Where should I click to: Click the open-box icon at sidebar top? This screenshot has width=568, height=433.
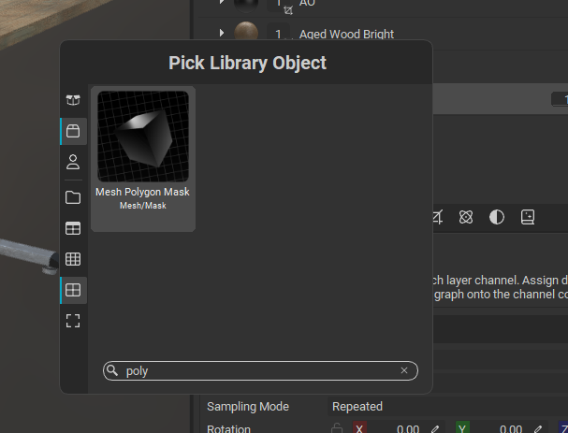pyautogui.click(x=73, y=100)
